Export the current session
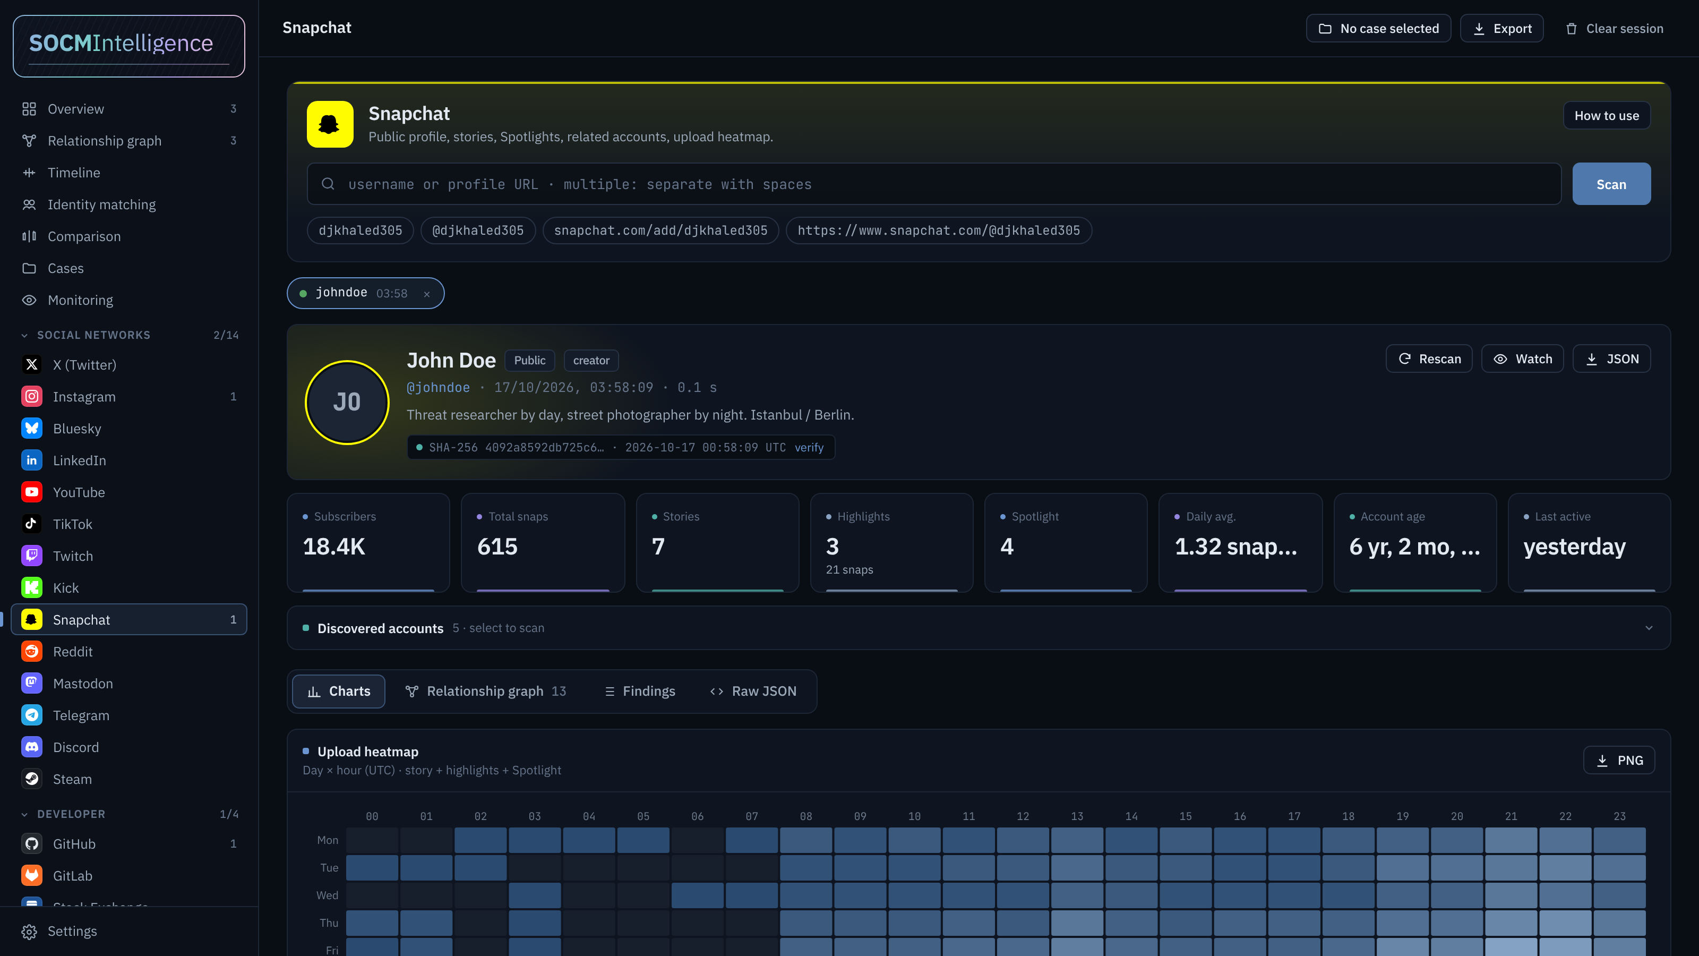Screen dimensions: 1699x956 (1502, 28)
